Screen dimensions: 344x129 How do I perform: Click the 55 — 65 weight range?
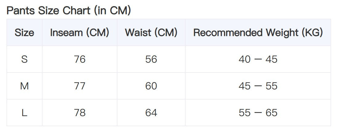click(258, 113)
